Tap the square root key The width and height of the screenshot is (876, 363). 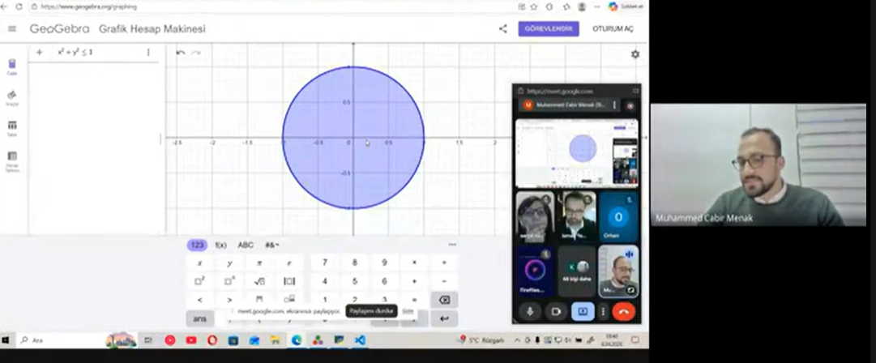(x=259, y=281)
